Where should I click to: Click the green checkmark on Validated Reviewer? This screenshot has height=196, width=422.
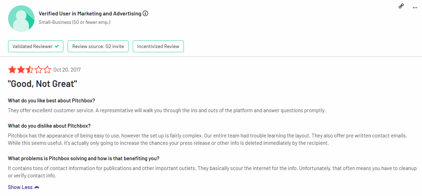[57, 46]
